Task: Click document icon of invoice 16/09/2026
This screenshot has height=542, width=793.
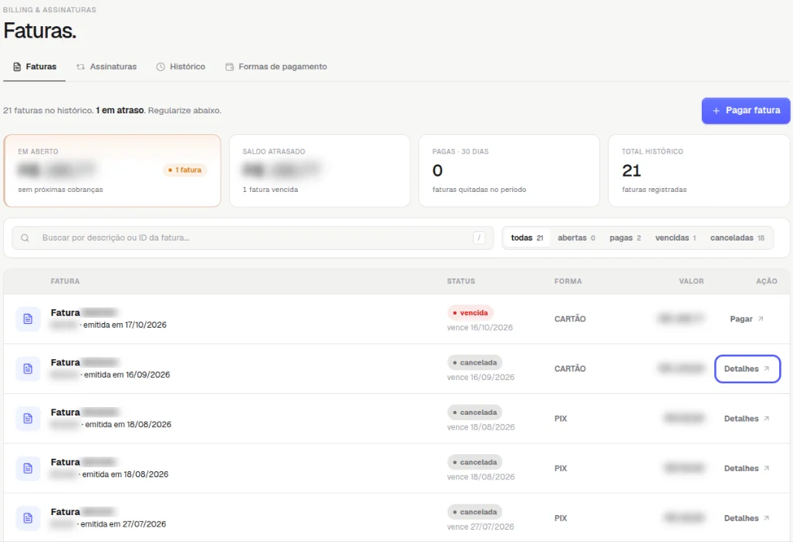Action: (x=28, y=369)
